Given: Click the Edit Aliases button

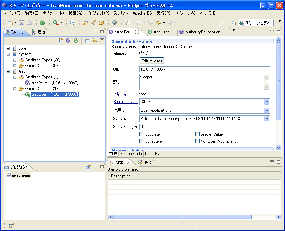Looking at the screenshot, I should pos(152,61).
